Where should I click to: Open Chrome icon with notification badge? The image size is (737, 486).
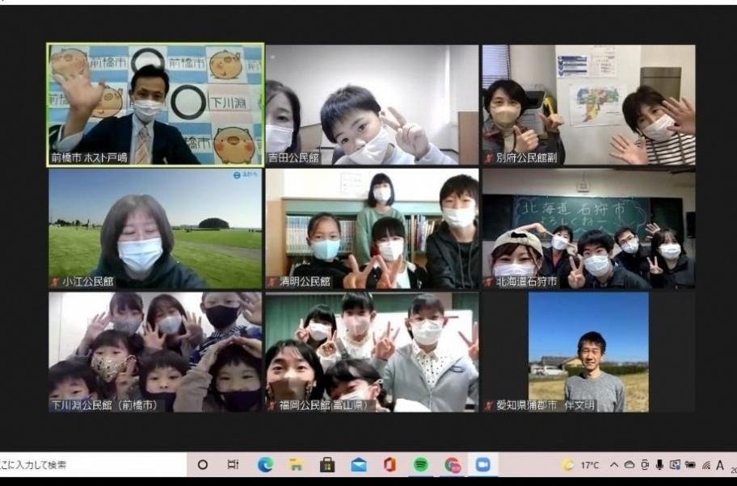[453, 465]
